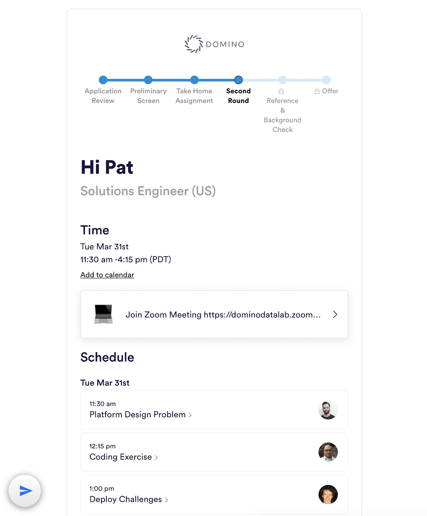Select the Second Round step label
427x516 pixels.
pos(238,96)
